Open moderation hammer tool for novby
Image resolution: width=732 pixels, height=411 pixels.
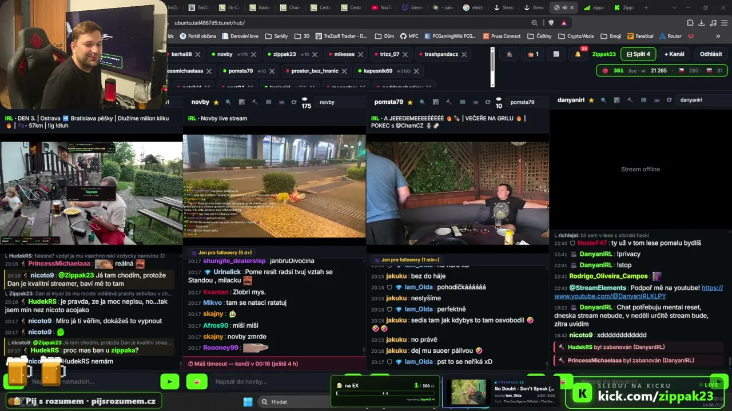pyautogui.click(x=255, y=102)
